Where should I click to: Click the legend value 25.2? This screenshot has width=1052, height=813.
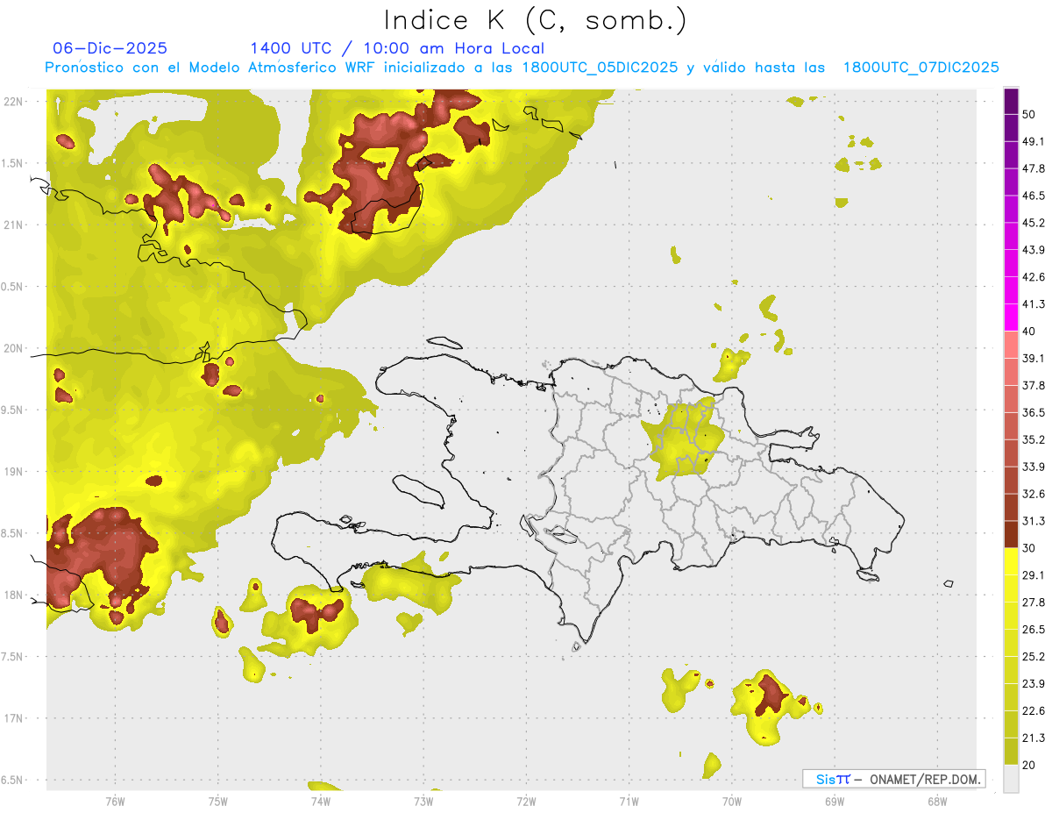[x=1034, y=656]
